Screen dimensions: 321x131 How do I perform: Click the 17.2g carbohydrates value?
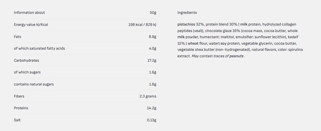[152, 61]
